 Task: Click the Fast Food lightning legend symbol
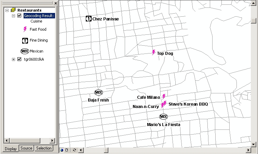click(25, 29)
